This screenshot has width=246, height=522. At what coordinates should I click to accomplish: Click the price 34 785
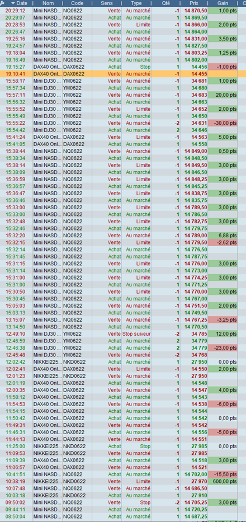(200, 334)
